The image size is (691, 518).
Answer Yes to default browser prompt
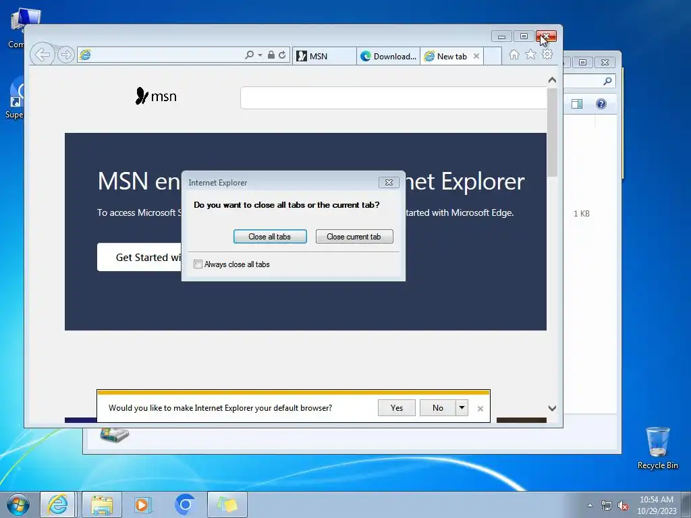click(397, 408)
